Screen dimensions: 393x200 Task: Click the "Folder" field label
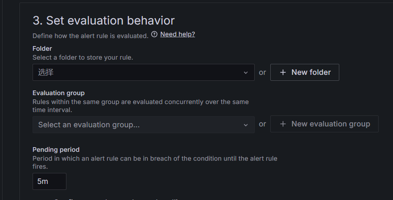coord(42,49)
